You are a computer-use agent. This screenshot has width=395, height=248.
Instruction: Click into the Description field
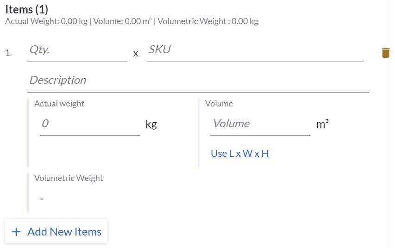tap(198, 81)
